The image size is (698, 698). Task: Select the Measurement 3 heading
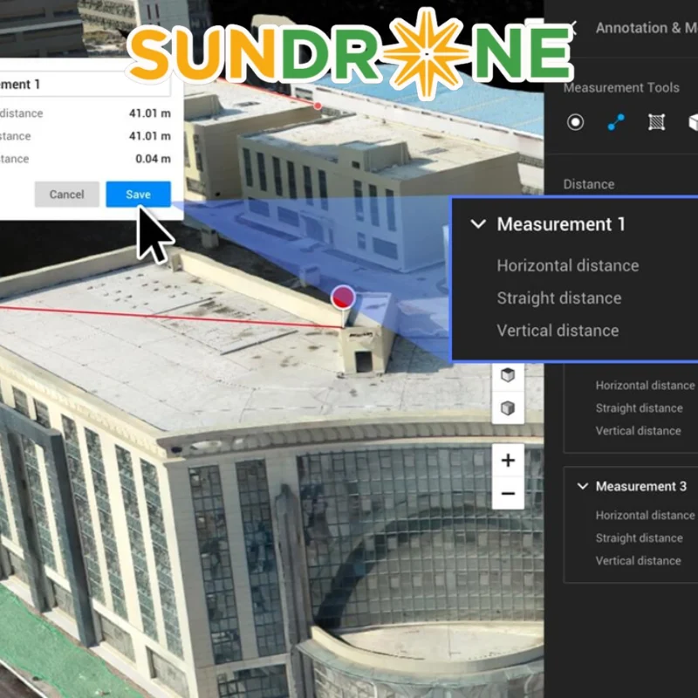(641, 486)
